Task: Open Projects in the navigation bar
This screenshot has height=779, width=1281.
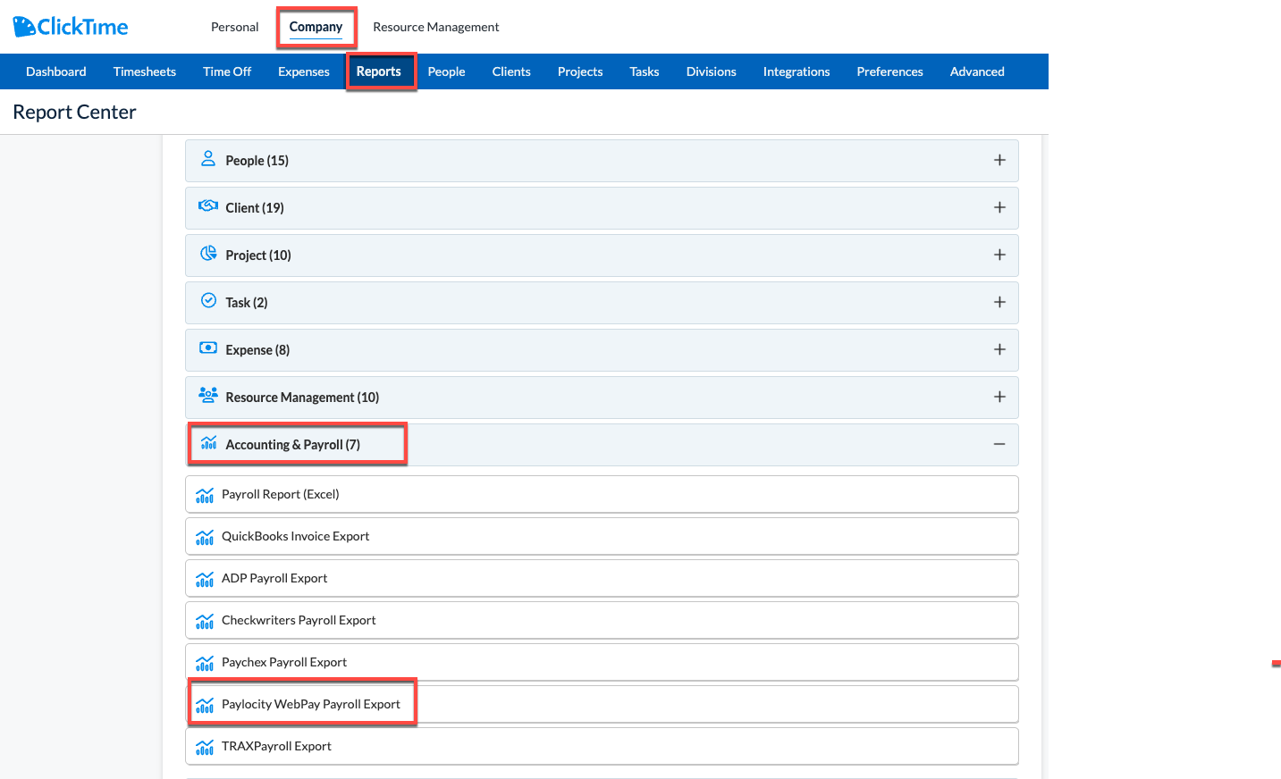Action: coord(580,71)
